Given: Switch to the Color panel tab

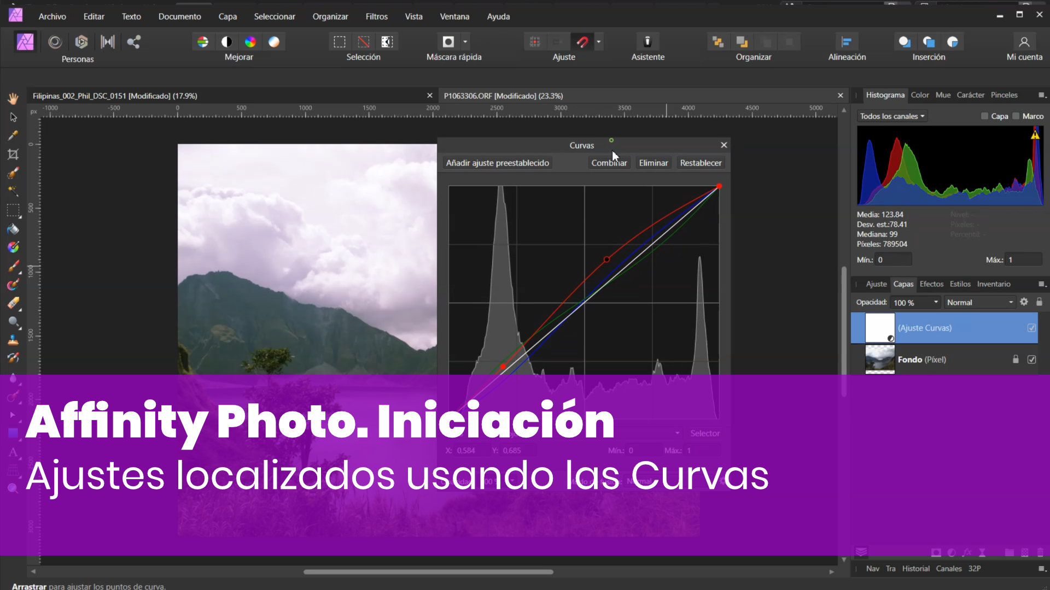Looking at the screenshot, I should [x=920, y=95].
